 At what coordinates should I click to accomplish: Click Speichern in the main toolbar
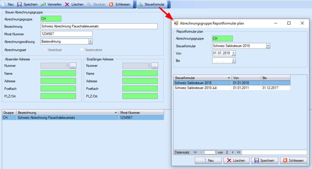(27, 4)
